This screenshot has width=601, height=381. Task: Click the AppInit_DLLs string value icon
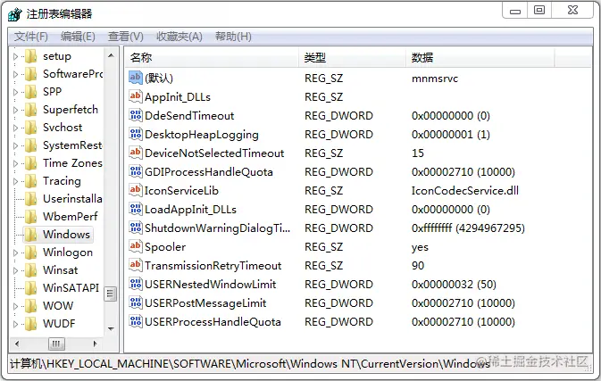pyautogui.click(x=136, y=96)
